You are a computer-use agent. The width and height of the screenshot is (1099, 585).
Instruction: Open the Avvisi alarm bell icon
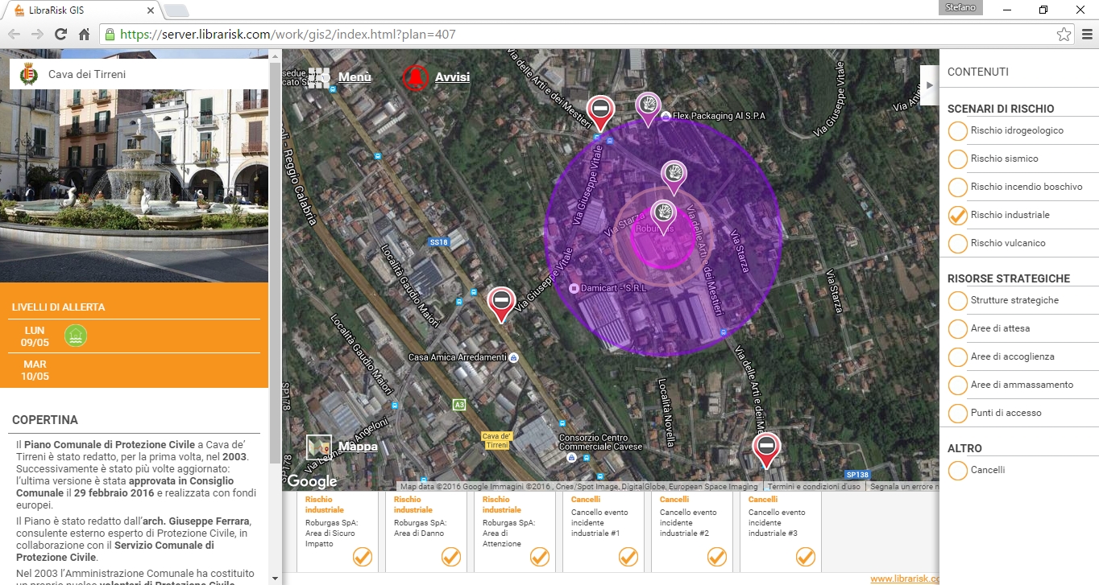[x=416, y=77]
